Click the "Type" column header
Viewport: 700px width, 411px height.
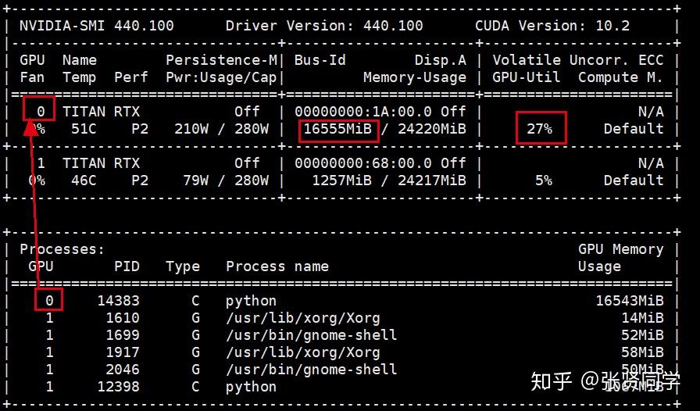tap(183, 266)
